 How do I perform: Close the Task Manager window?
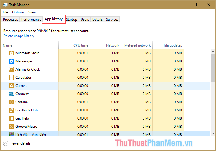pyautogui.click(x=209, y=5)
